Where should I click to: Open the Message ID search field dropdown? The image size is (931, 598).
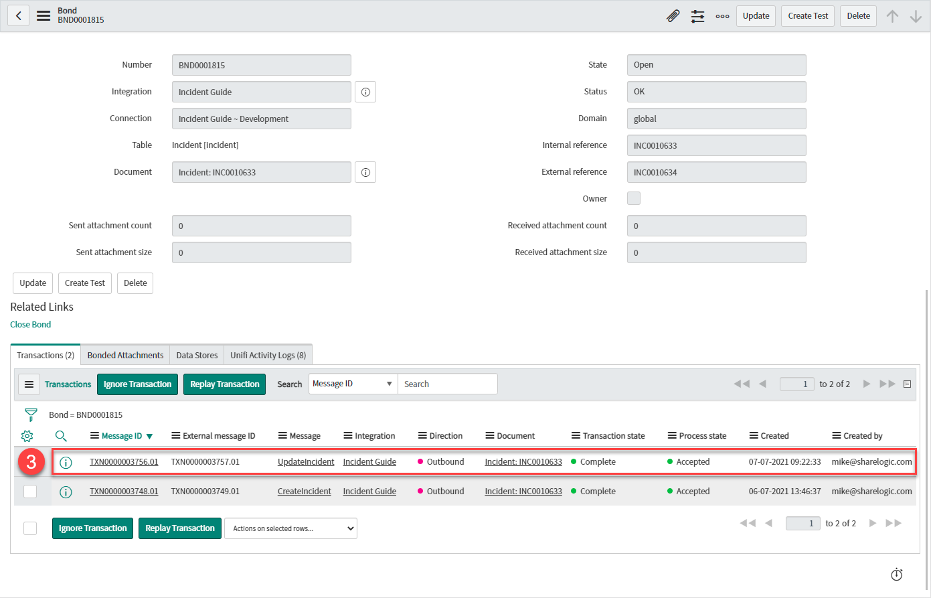point(353,384)
